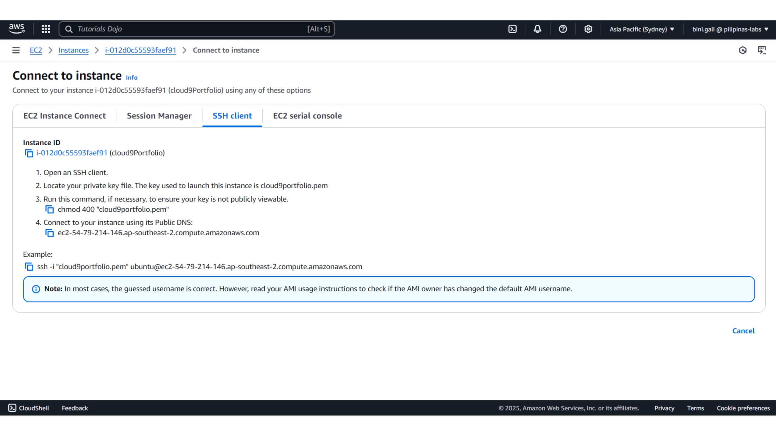Click the Cancel button
The height and width of the screenshot is (436, 776).
coord(743,331)
